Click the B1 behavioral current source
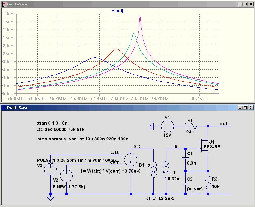The height and width of the screenshot is (207, 255). (131, 161)
